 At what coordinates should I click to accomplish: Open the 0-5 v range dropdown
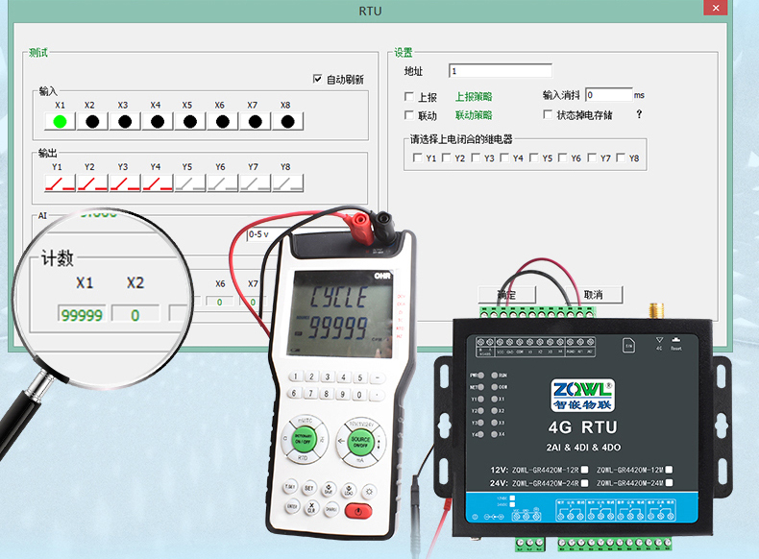coord(267,233)
